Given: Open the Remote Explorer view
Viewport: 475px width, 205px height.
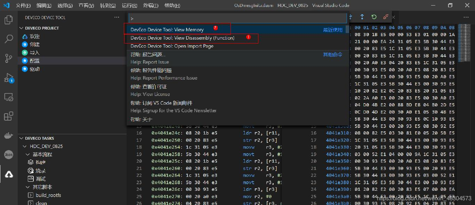Looking at the screenshot, I should (x=9, y=97).
